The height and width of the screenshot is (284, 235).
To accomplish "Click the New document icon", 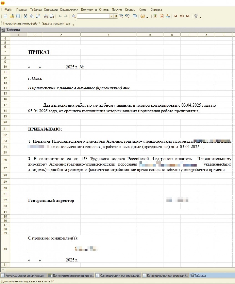I will [6, 16].
